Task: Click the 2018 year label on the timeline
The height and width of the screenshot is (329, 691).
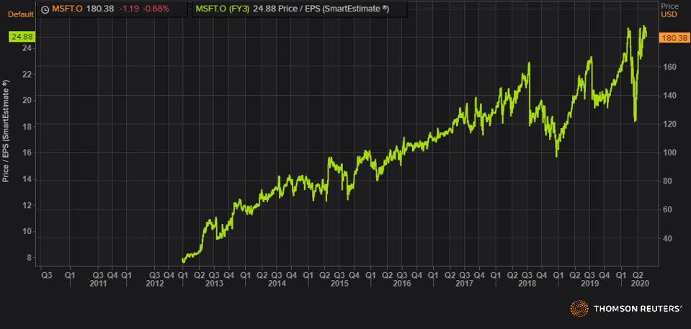Action: pos(526,284)
